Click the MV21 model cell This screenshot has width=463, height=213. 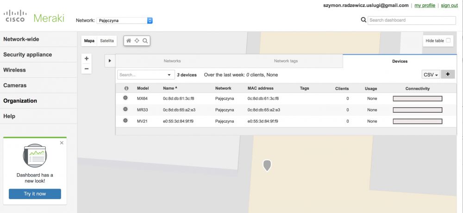[142, 121]
